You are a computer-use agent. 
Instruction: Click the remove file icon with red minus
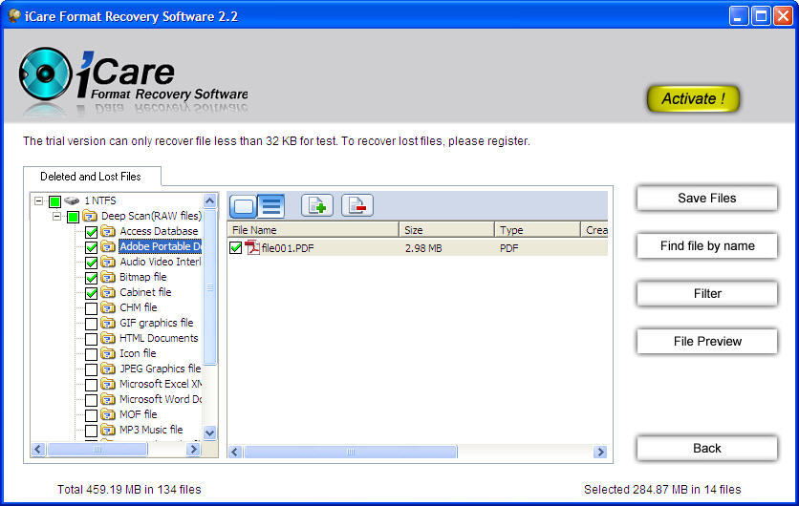[356, 205]
